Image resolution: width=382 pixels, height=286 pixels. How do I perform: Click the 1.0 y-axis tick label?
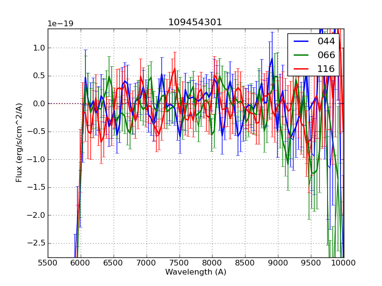pyautogui.click(x=38, y=48)
